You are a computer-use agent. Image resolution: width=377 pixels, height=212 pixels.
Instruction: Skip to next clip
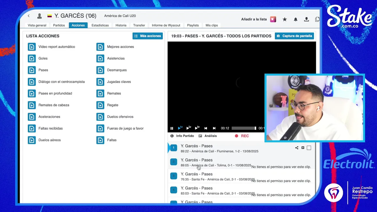(214, 128)
